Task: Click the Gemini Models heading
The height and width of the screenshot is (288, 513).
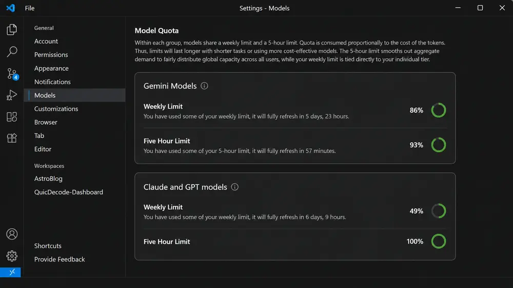Action: tap(170, 86)
